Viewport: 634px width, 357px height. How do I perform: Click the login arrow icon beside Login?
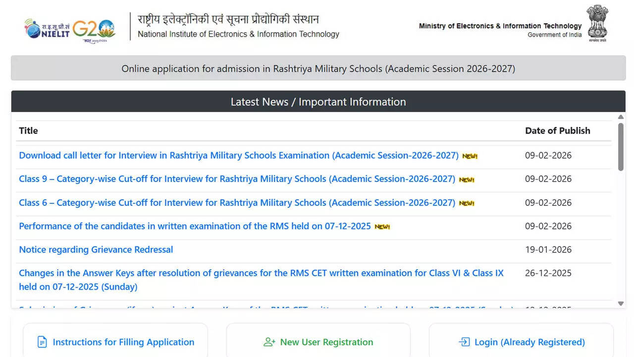point(464,342)
